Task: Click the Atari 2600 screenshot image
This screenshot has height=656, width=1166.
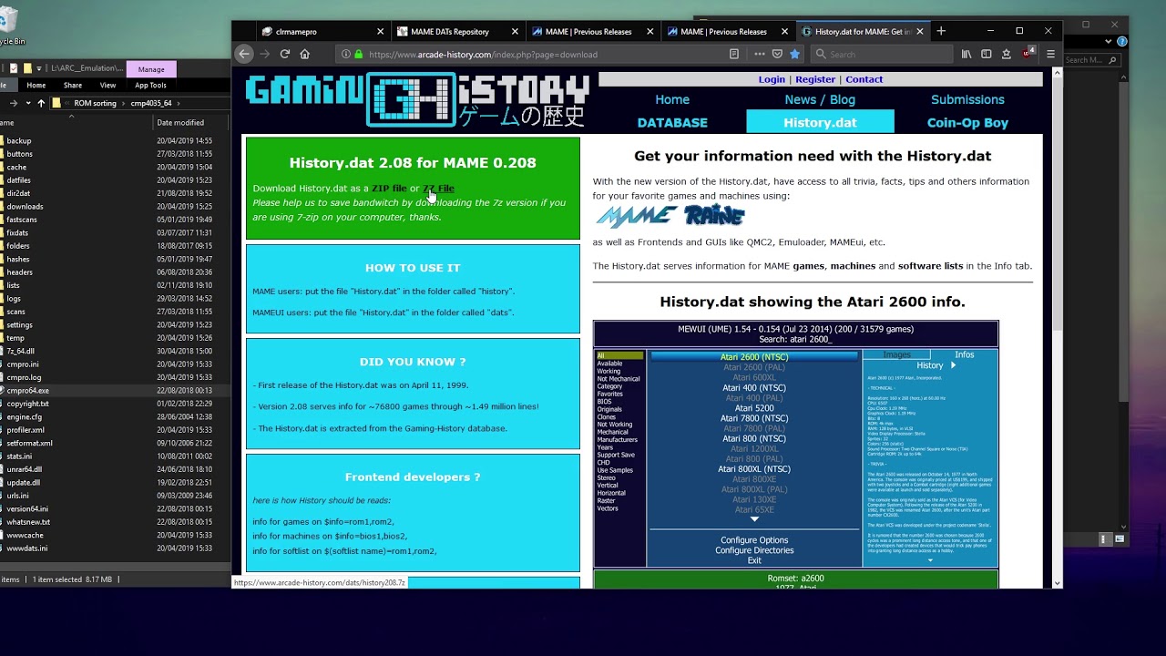Action: click(795, 445)
